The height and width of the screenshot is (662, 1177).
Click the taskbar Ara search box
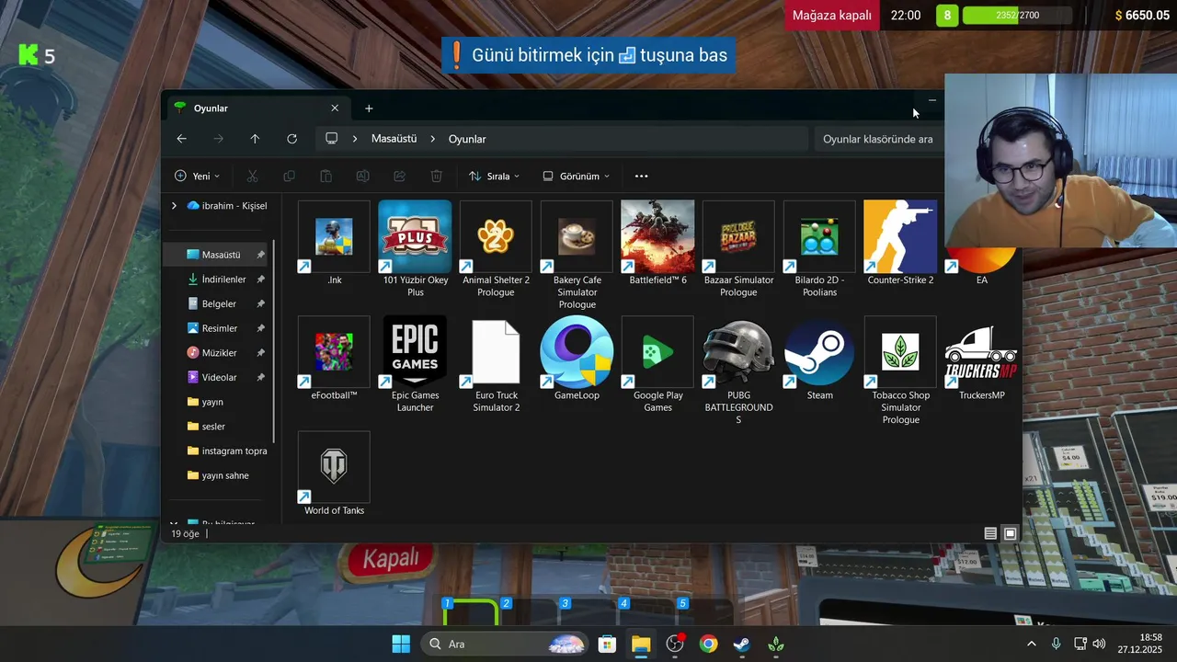505,644
